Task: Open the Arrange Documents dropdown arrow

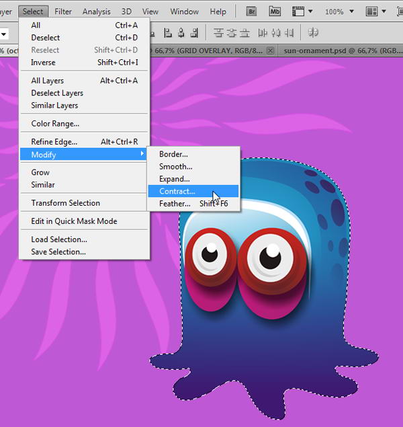Action: click(x=384, y=11)
